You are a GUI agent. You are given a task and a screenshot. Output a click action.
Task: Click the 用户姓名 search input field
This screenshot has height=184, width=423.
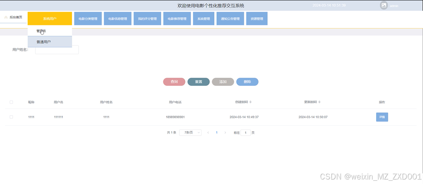point(57,50)
